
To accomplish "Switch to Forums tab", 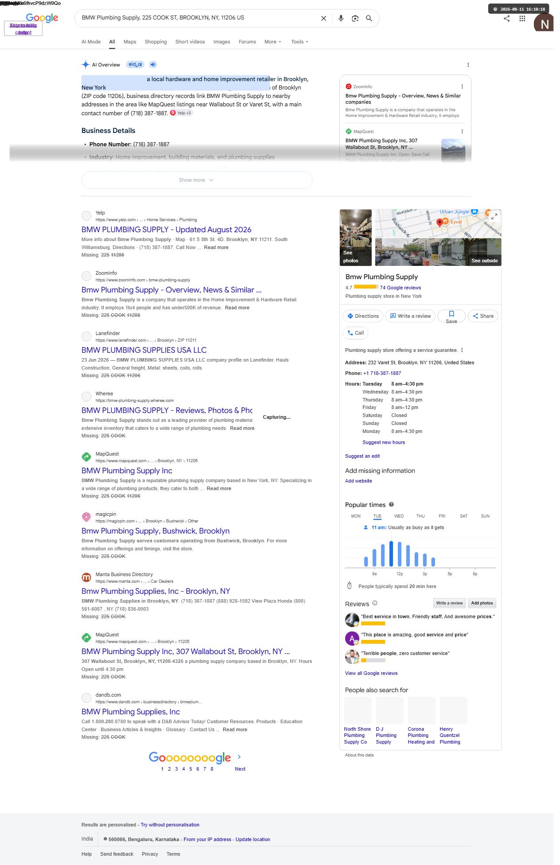I will pyautogui.click(x=247, y=42).
